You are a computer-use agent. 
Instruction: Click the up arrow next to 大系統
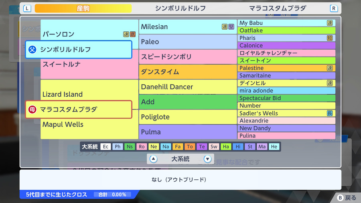click(x=153, y=159)
